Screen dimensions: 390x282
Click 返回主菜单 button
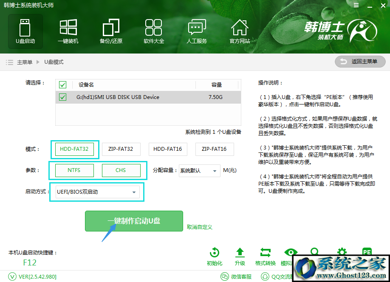coord(360,62)
